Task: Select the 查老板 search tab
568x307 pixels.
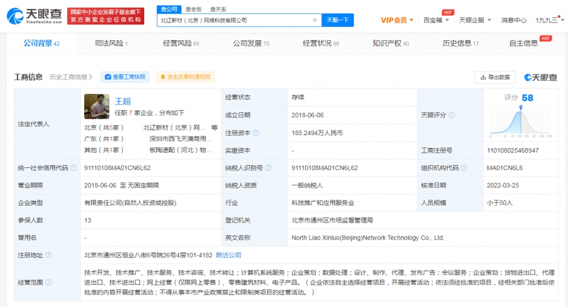Action: pyautogui.click(x=194, y=10)
